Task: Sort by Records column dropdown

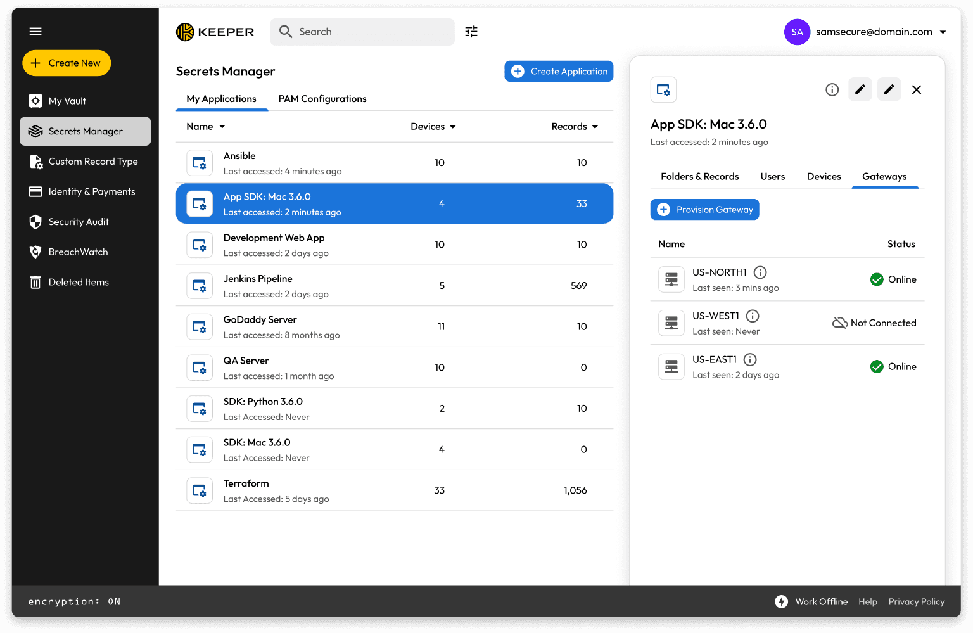Action: pos(595,127)
